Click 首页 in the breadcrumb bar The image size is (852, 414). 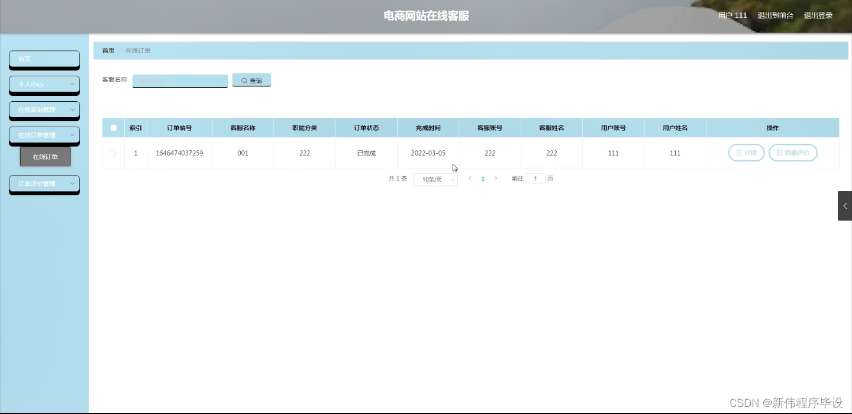[108, 50]
